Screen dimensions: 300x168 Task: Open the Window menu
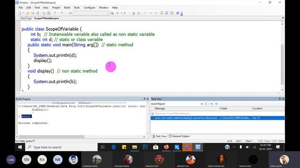click(104, 7)
